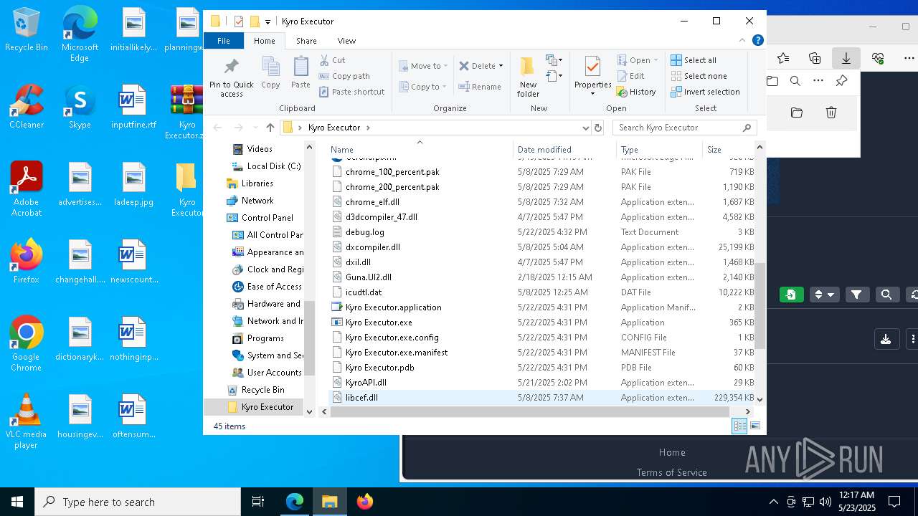Open Start menu
This screenshot has width=918, height=516.
coord(17,502)
